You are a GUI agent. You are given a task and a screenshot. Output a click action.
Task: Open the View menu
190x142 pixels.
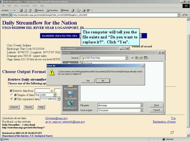16,6
